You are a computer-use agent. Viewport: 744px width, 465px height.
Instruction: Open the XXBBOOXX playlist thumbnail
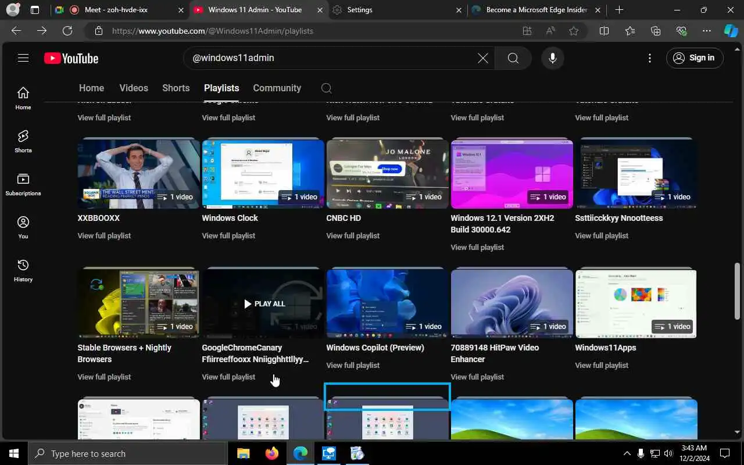tap(138, 173)
